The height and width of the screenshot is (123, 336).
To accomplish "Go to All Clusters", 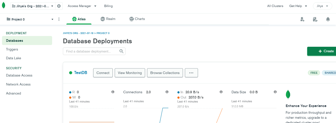I will point(275,6).
